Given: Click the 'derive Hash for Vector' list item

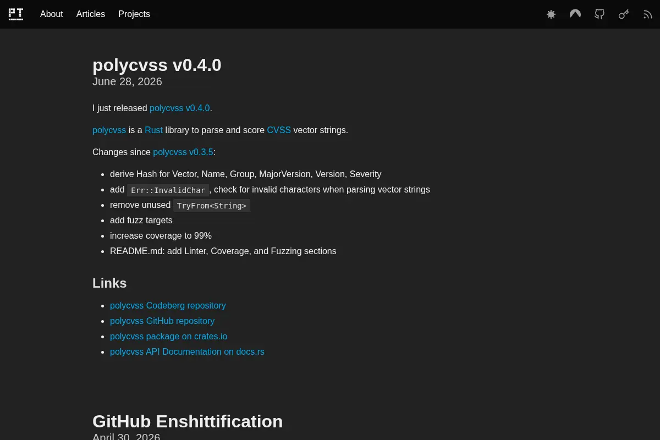Looking at the screenshot, I should click(245, 174).
